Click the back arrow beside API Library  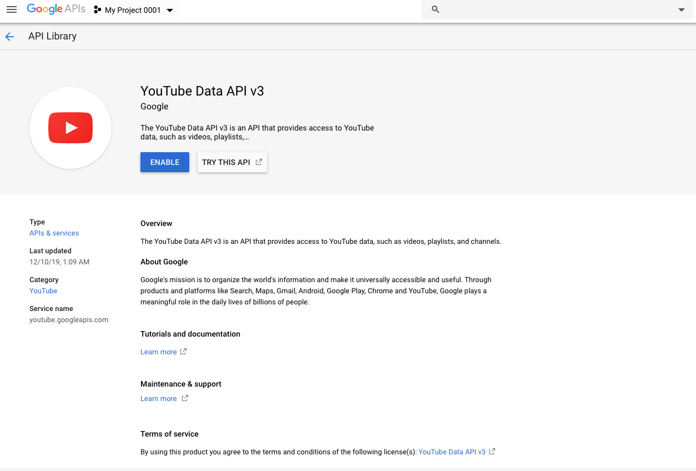(x=9, y=37)
